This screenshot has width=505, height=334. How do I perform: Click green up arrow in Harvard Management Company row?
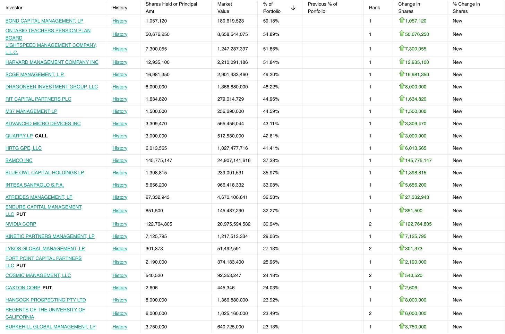pyautogui.click(x=402, y=62)
